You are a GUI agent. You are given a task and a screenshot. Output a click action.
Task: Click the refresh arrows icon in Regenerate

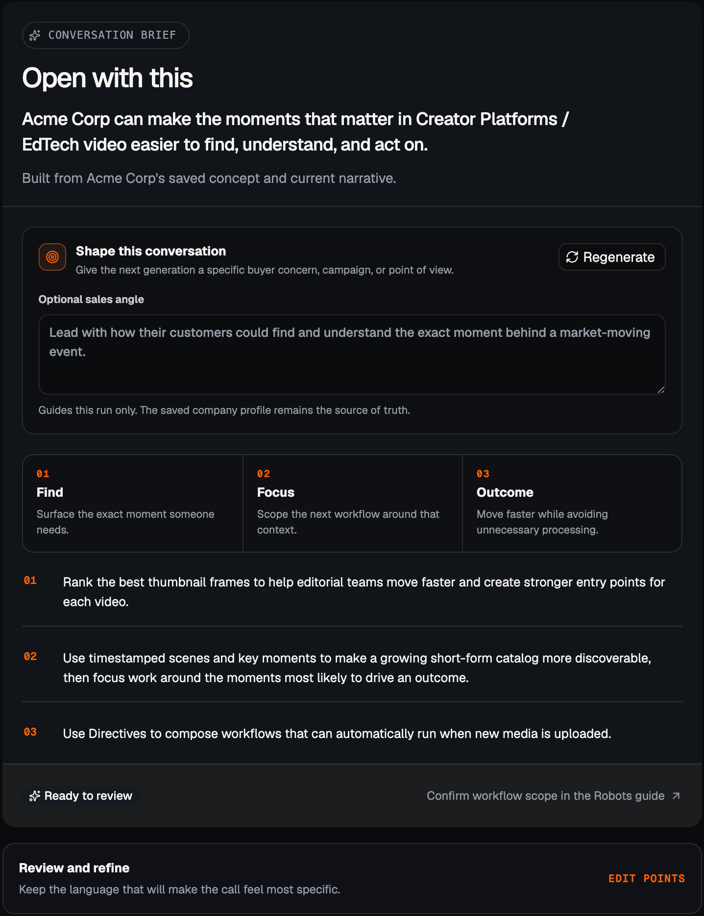point(572,257)
